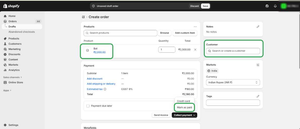Enable the Payment due later checkbox
The height and width of the screenshot is (129, 300).
(88, 106)
